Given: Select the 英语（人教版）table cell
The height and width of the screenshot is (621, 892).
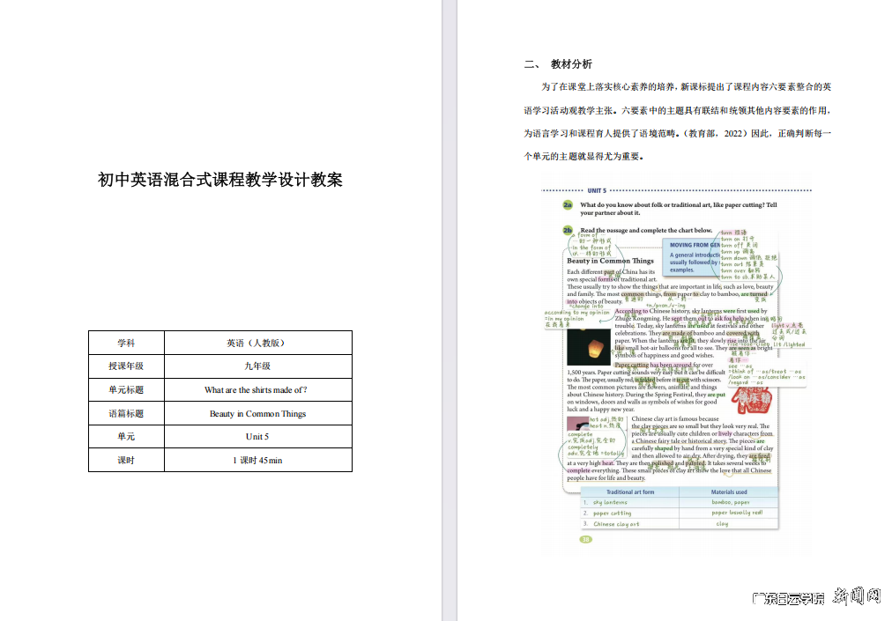Looking at the screenshot, I should 255,343.
